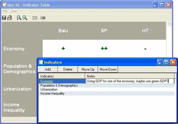Viewport: 178px width, 124px height.
Task: Click the Open folder icon in toolbar
Action: coord(10,18)
